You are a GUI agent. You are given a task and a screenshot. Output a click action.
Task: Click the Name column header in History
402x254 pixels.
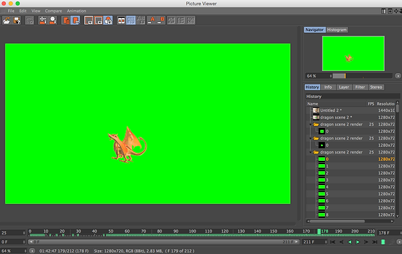(336, 104)
